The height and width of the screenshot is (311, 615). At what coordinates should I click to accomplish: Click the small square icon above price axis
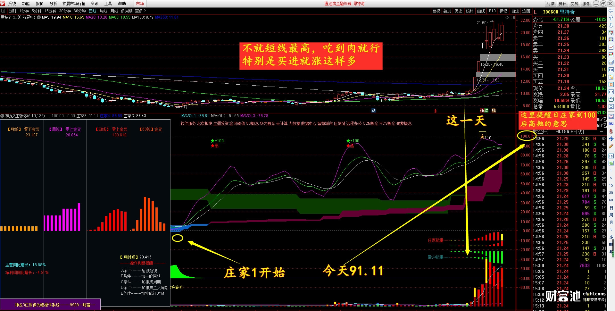click(513, 18)
